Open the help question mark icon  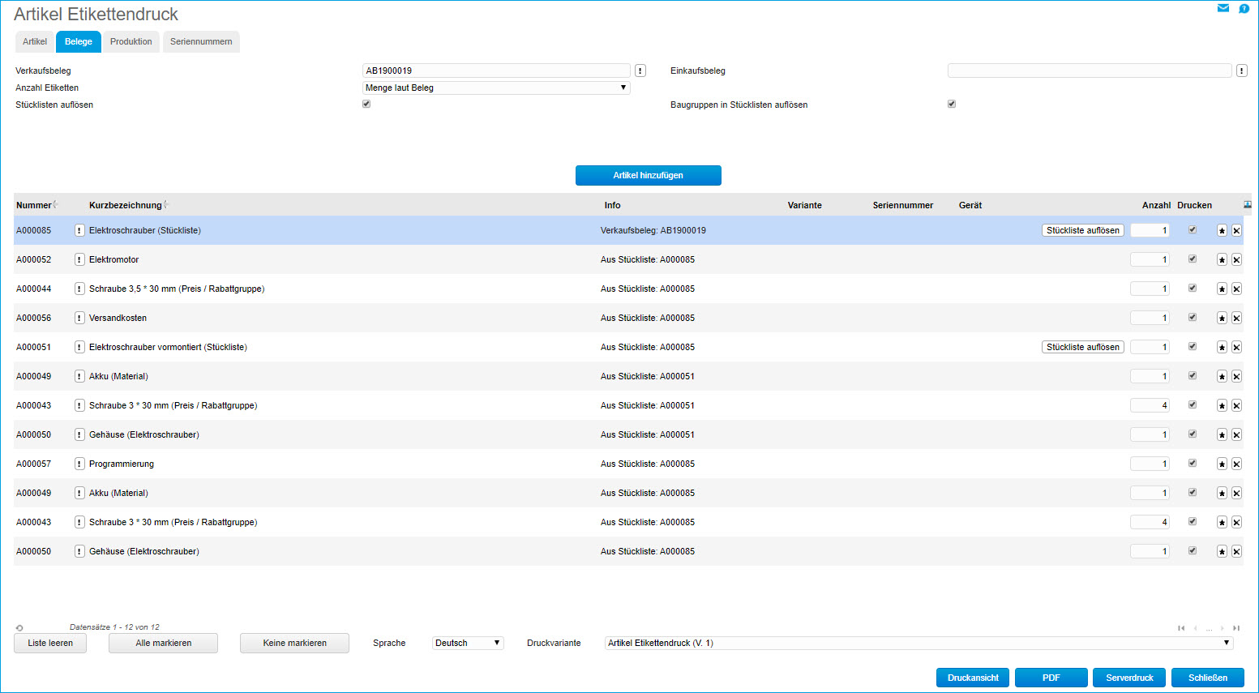[1244, 8]
